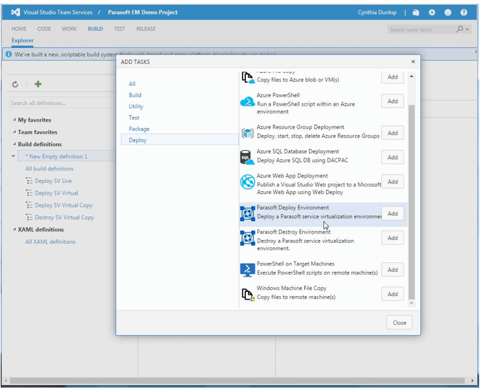Image resolution: width=482 pixels, height=390 pixels.
Task: Go to the CODE hub
Action: coord(44,29)
